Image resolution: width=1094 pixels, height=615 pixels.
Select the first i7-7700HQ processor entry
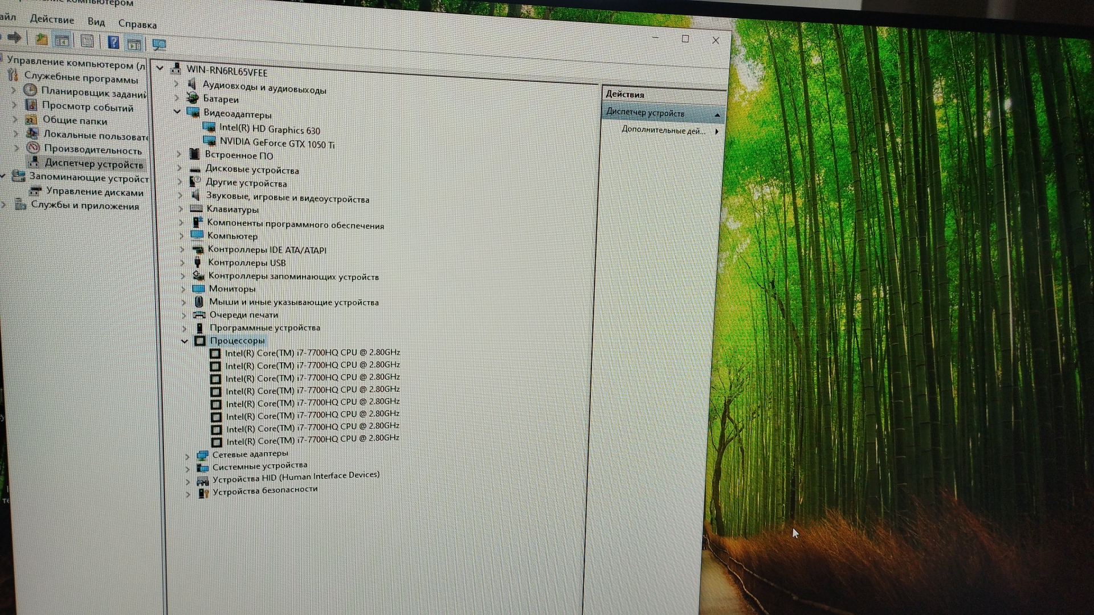[312, 352]
